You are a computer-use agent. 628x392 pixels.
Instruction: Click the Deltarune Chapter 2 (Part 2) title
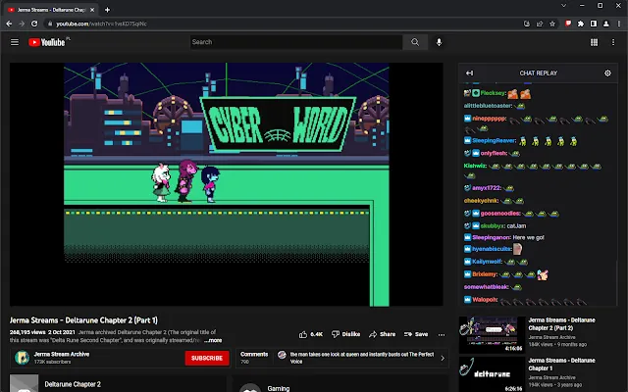pos(561,324)
